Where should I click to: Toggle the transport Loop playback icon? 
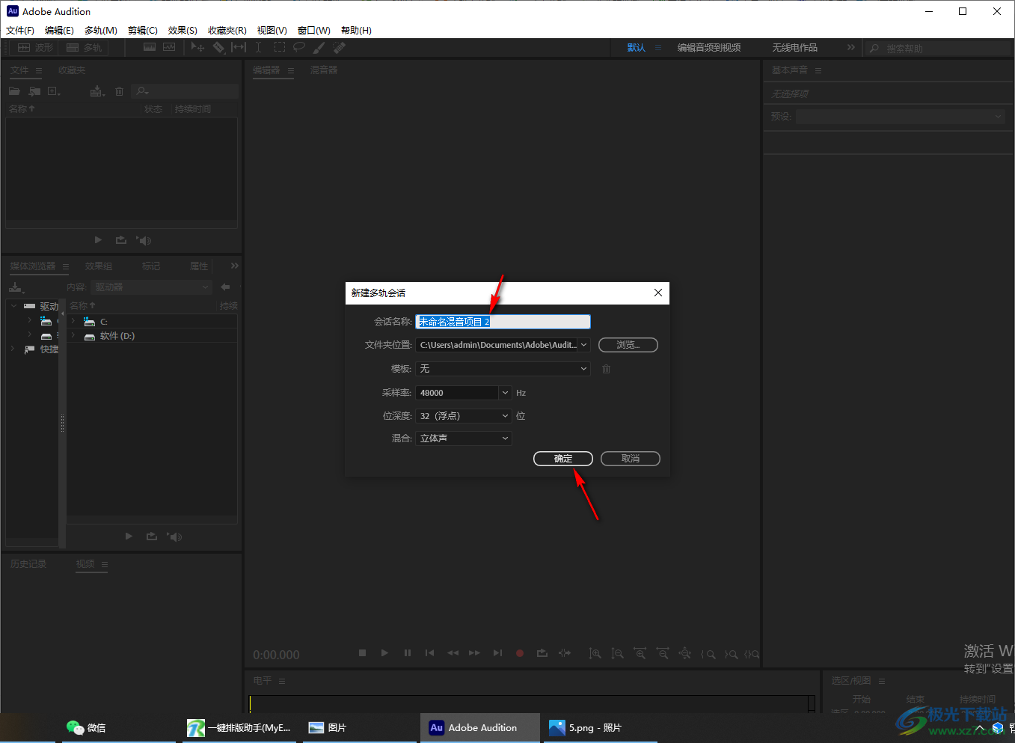(542, 653)
